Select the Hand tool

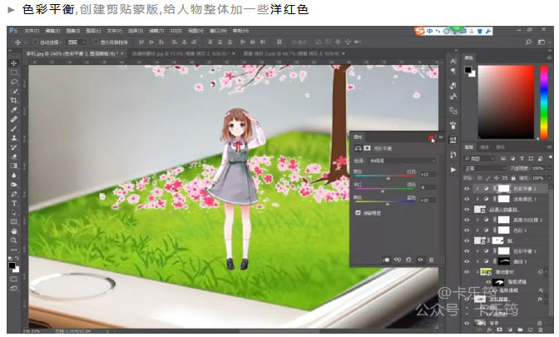click(14, 231)
